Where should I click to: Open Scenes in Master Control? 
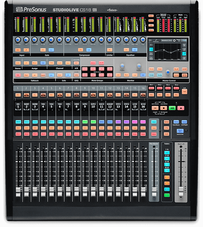pos(176,75)
